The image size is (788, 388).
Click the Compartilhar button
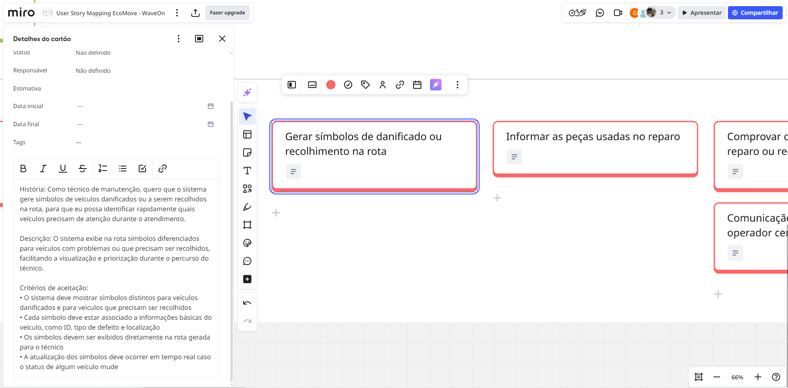click(x=755, y=13)
